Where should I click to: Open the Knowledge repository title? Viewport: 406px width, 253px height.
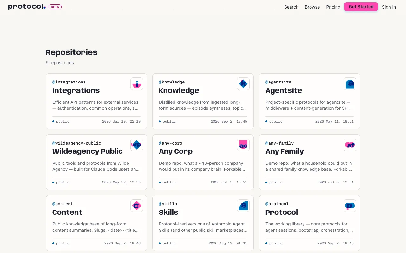point(179,90)
